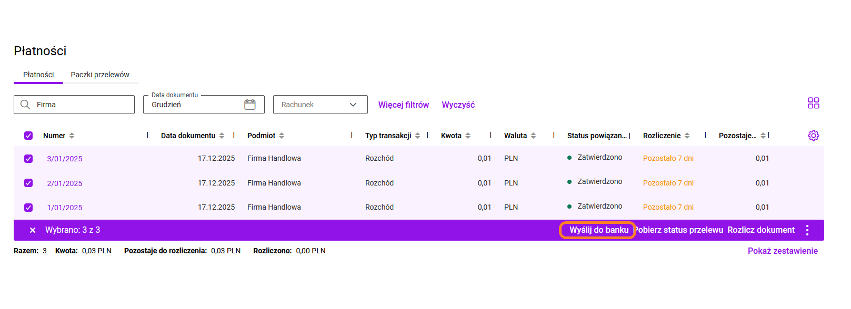Uncheck the row 1/01/2025 checkbox
This screenshot has width=851, height=309.
pyautogui.click(x=28, y=208)
